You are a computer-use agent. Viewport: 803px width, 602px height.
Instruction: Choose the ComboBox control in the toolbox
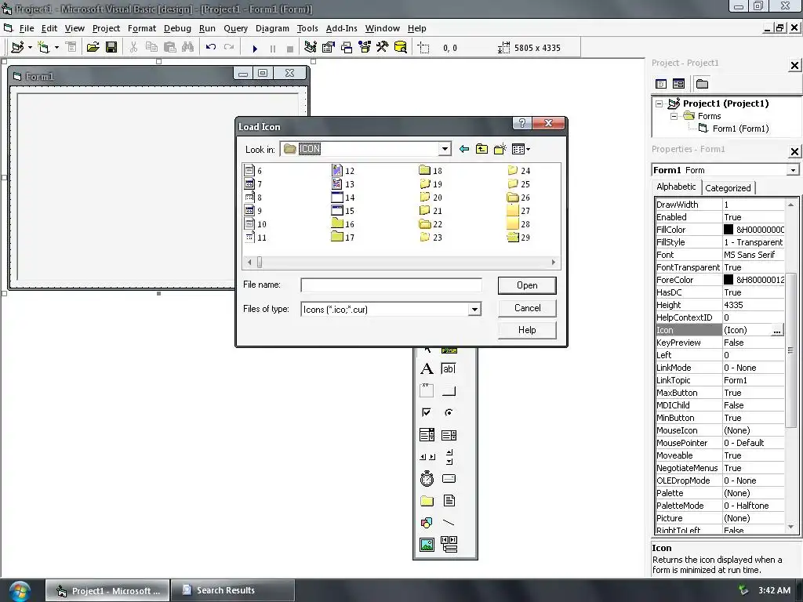[x=427, y=435]
